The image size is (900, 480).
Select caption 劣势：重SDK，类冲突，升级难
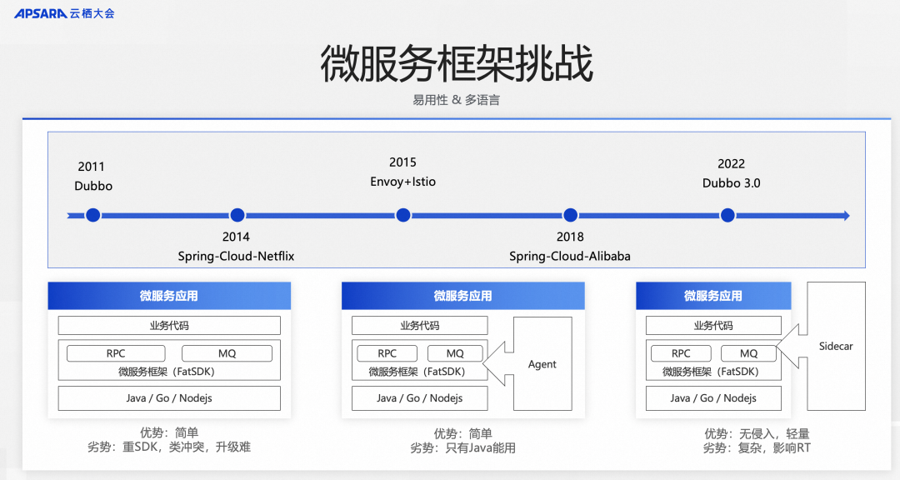(168, 447)
